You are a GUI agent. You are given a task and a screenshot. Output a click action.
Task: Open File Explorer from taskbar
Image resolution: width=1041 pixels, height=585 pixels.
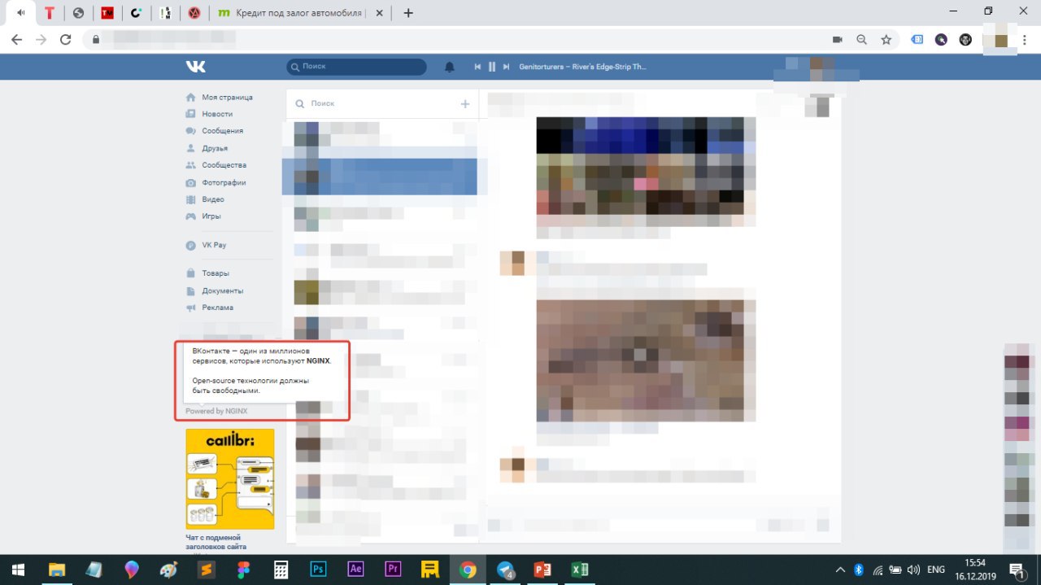[x=57, y=570]
